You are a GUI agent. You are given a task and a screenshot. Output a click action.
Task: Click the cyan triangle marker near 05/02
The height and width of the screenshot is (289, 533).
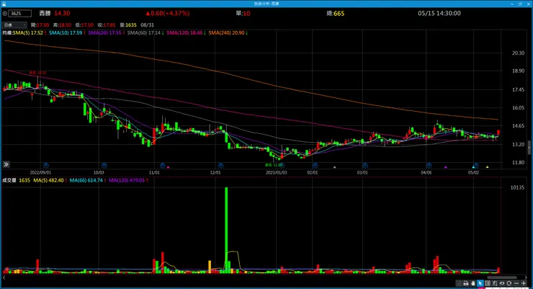pos(472,167)
